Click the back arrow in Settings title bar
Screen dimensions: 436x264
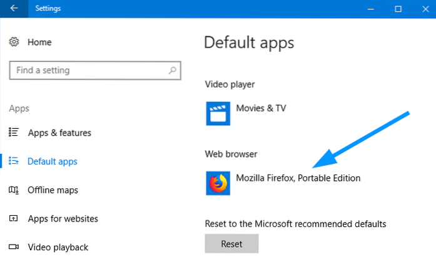coord(14,8)
